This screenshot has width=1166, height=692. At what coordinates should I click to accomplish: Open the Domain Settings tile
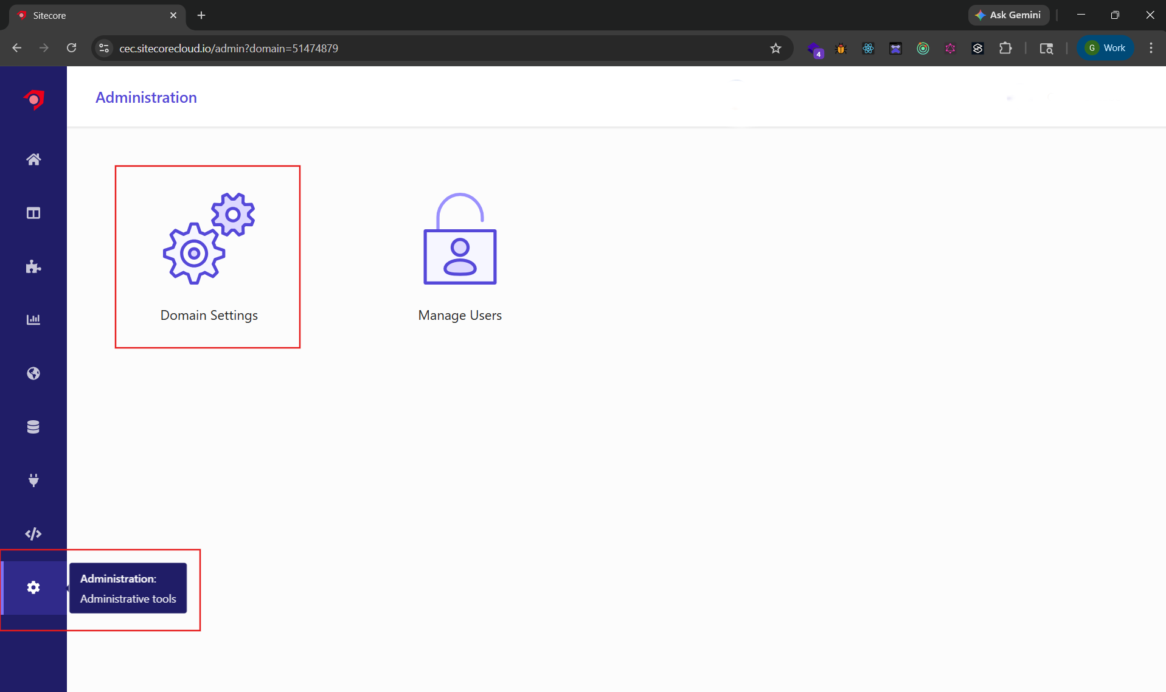[x=208, y=257]
